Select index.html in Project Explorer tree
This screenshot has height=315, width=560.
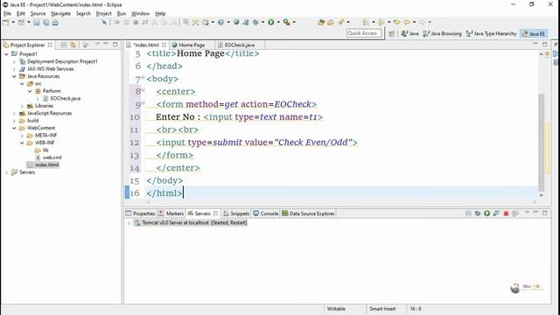(x=46, y=164)
